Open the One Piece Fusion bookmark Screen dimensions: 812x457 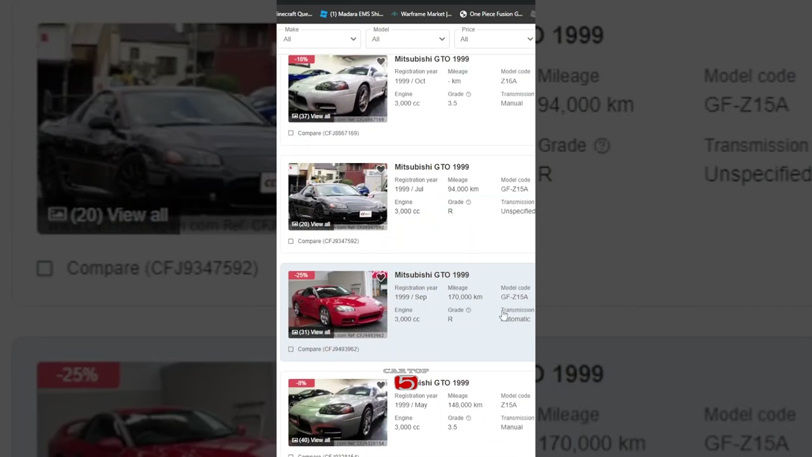click(491, 14)
